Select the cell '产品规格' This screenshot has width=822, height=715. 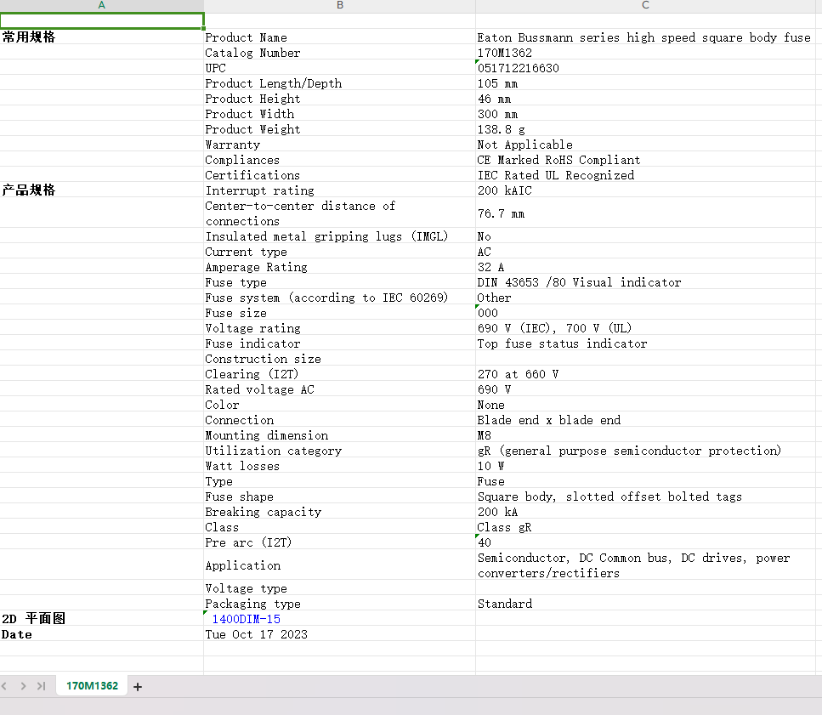[102, 190]
